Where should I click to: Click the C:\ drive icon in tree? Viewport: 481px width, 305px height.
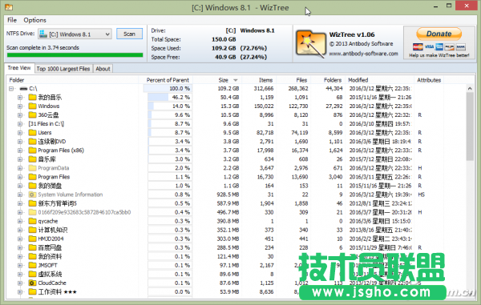[x=23, y=89]
